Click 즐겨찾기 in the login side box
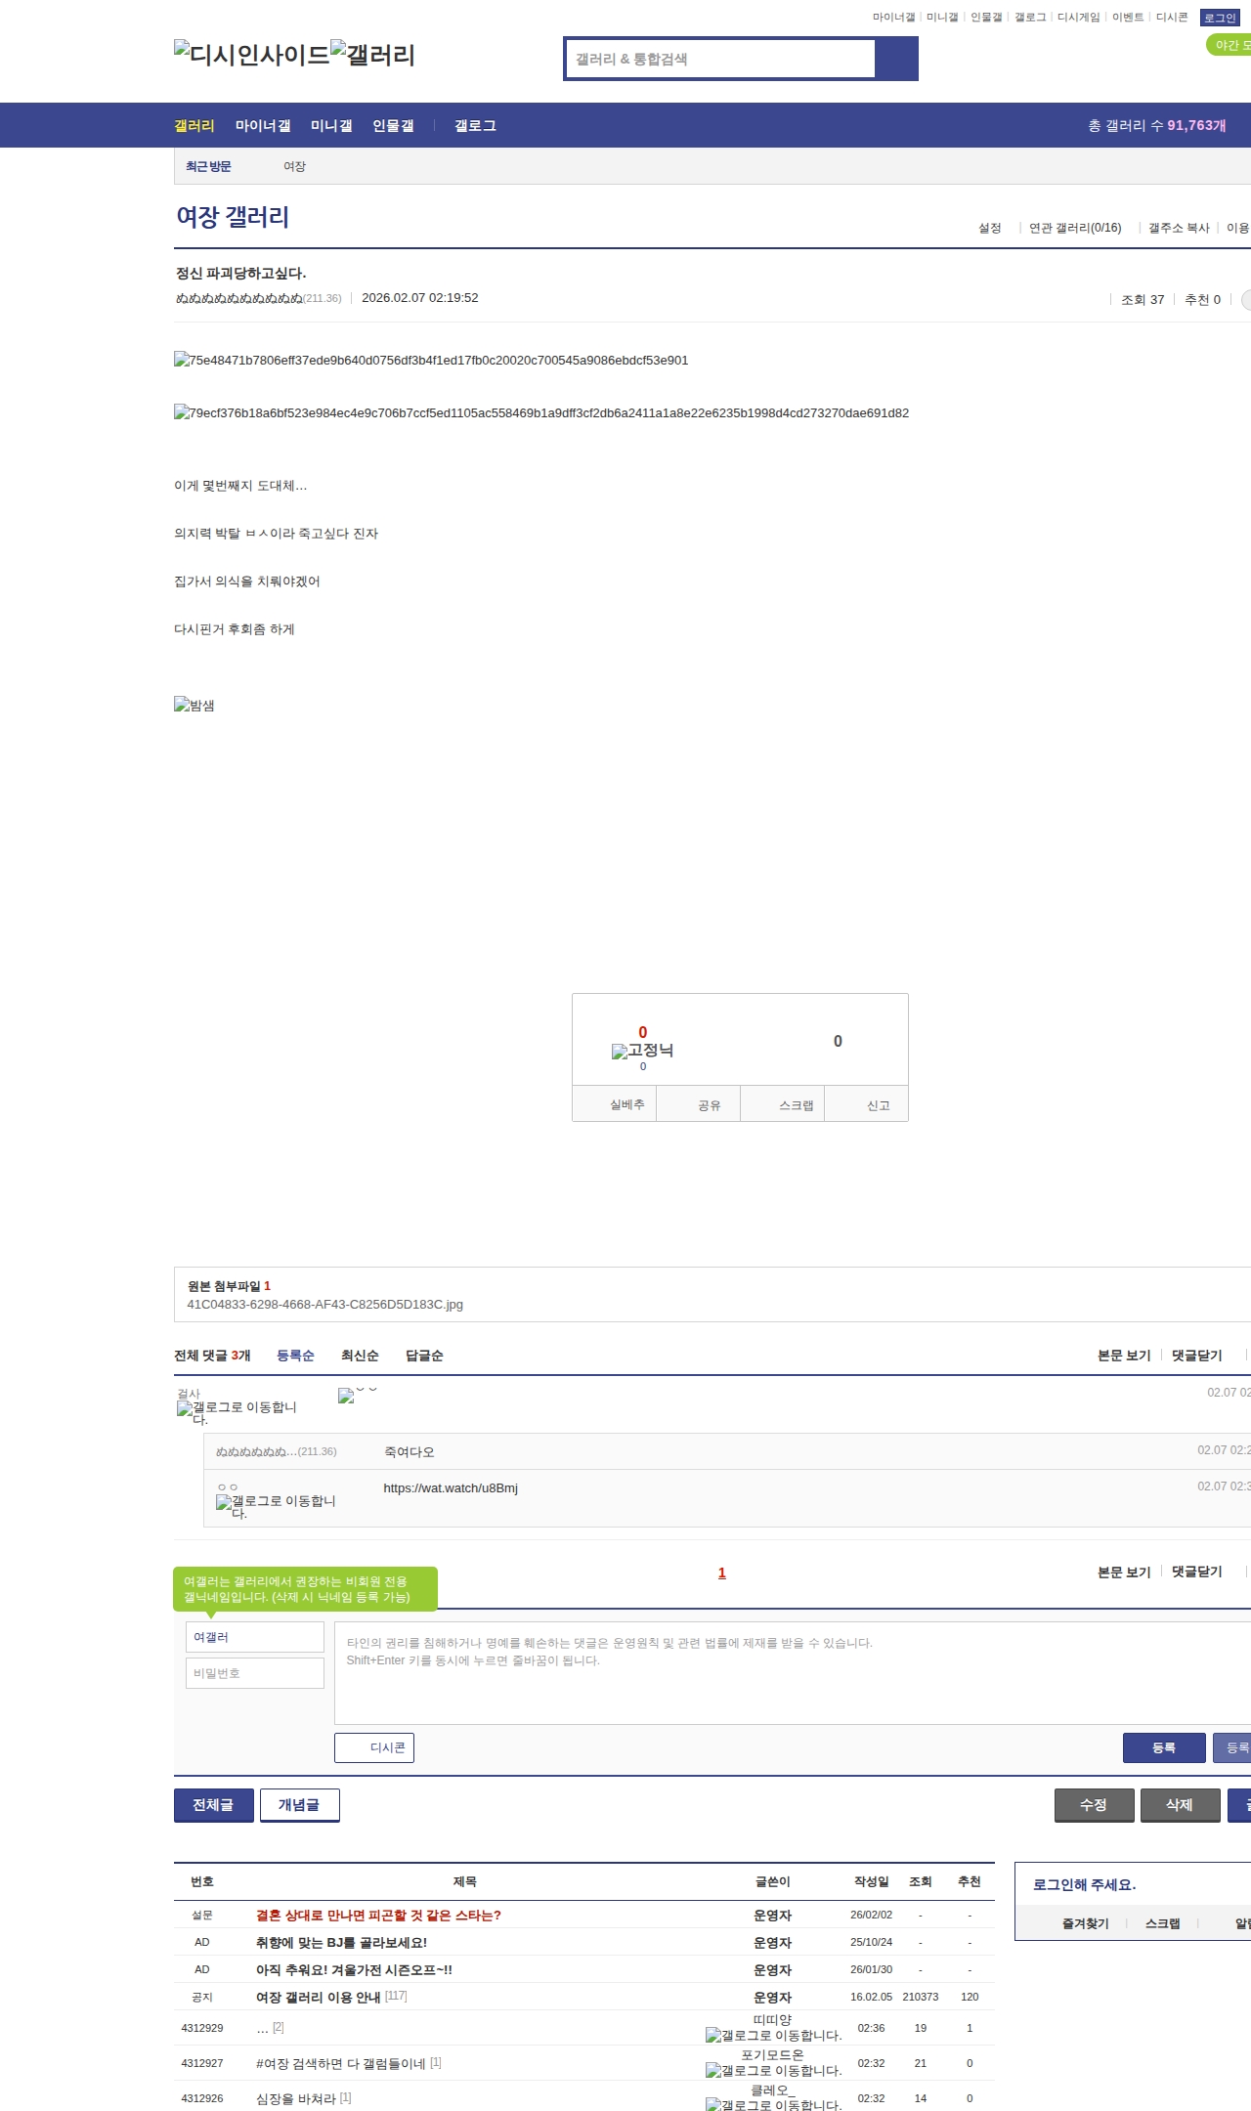 click(1085, 1923)
